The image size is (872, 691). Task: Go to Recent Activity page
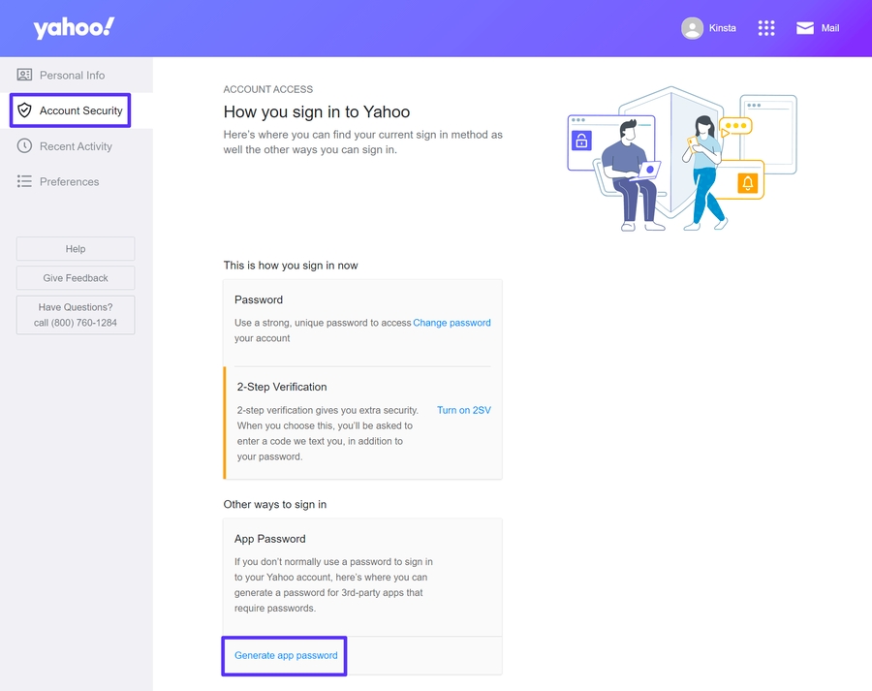point(76,146)
